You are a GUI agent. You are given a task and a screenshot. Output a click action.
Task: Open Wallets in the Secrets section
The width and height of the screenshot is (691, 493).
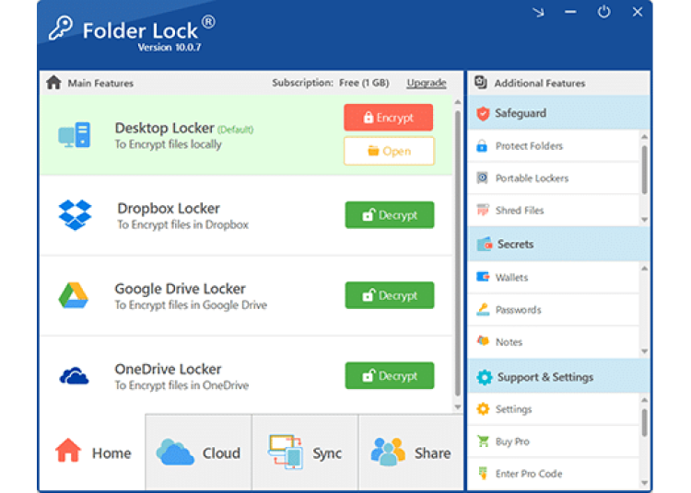pos(511,278)
